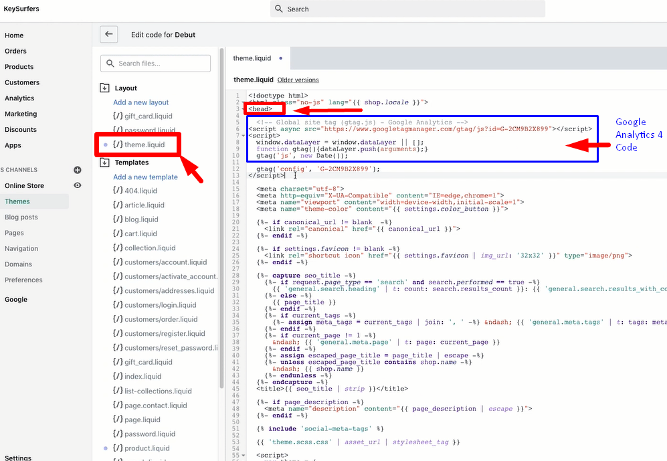Click the KeySurfers store name
667x461 pixels.
coord(21,9)
